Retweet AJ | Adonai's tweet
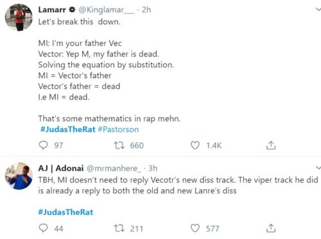Viewport: 321px width, 239px height. 119,228
